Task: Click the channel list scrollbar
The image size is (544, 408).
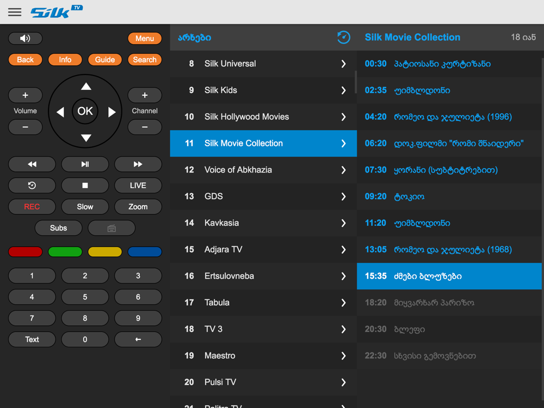Action: click(356, 82)
